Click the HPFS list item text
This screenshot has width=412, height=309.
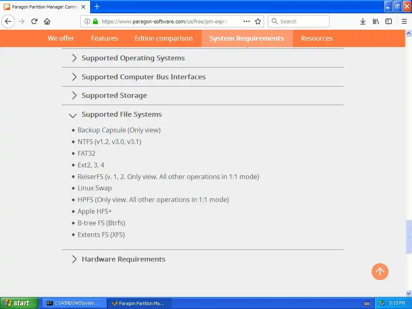click(x=153, y=200)
